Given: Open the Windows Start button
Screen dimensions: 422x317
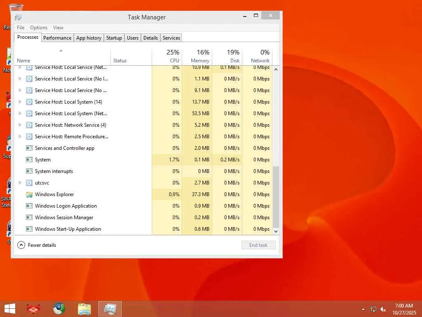Looking at the screenshot, I should [10, 309].
